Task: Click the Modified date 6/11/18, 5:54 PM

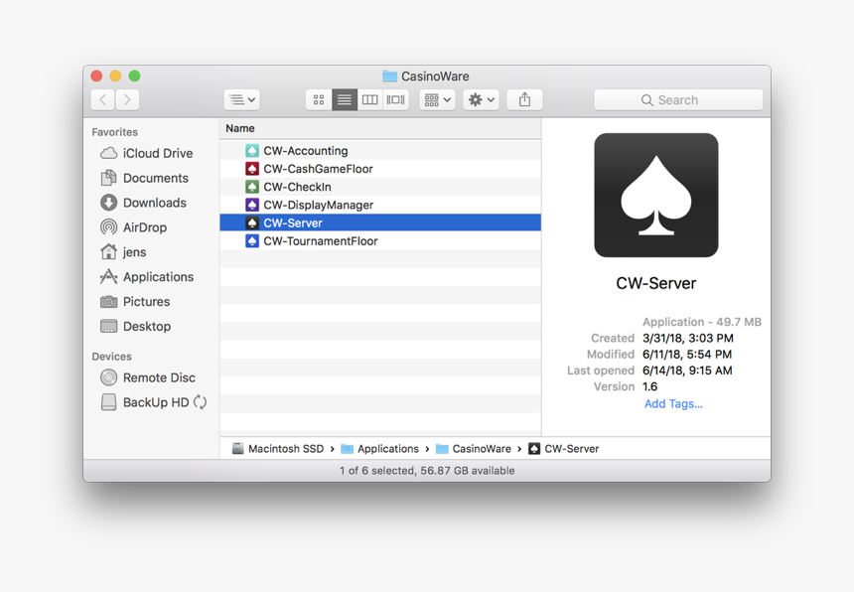Action: (x=687, y=355)
